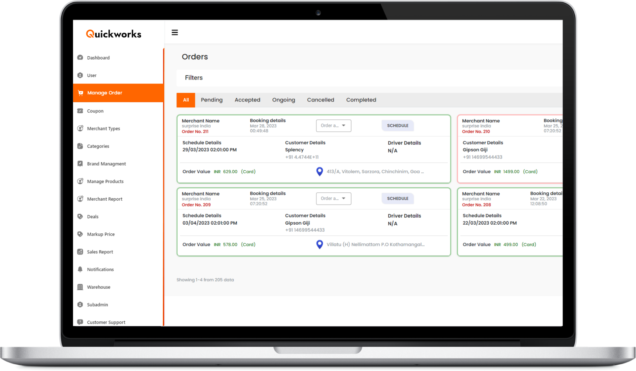The image size is (636, 371).
Task: Open Categories menu item
Action: coord(98,146)
